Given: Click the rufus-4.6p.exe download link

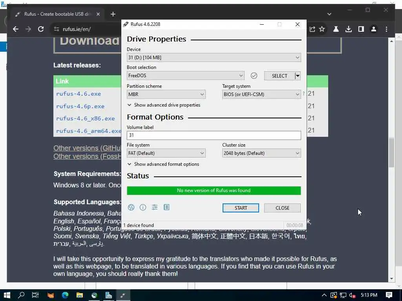Looking at the screenshot, I should point(80,106).
